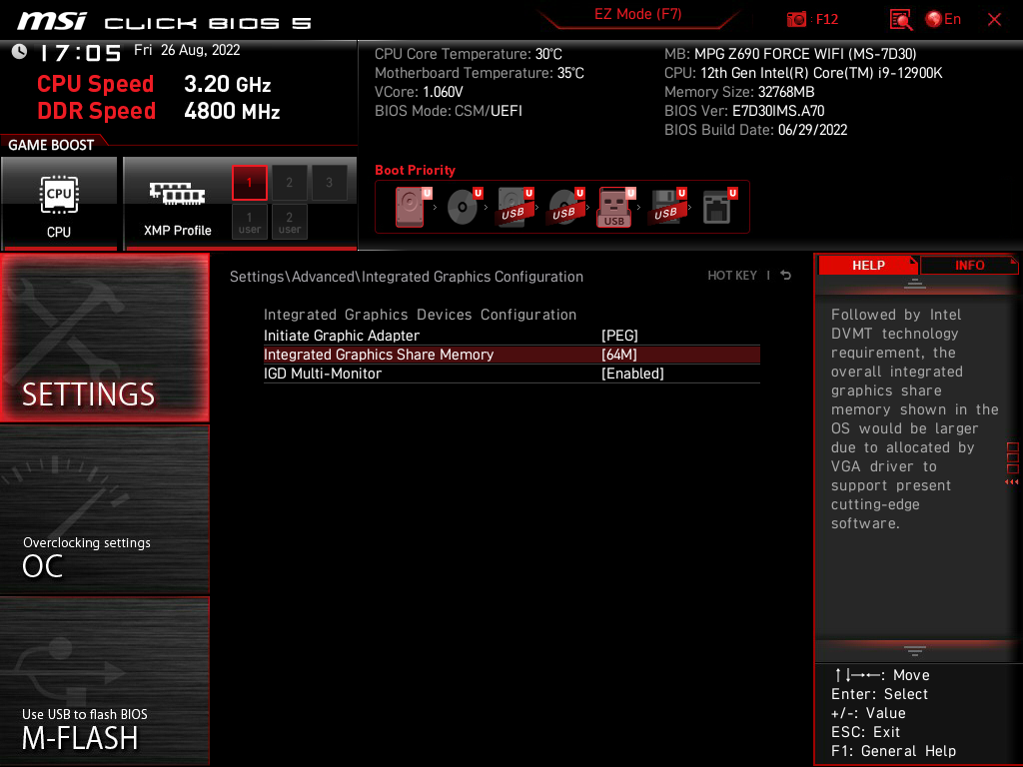Enable XMP profile 3

coord(329,182)
